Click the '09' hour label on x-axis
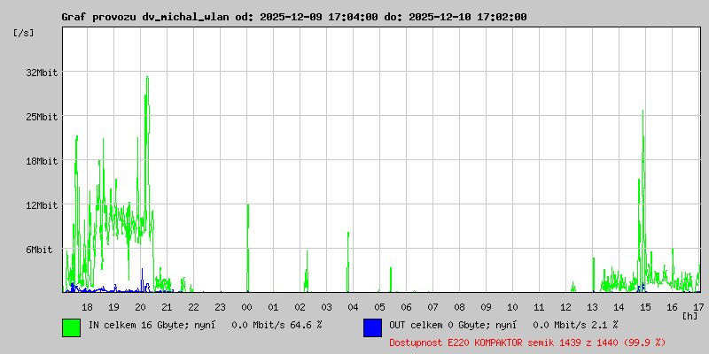 coord(486,307)
